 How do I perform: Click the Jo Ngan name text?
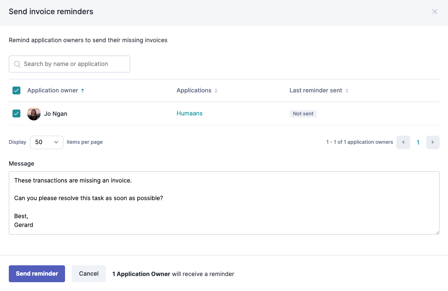(55, 114)
